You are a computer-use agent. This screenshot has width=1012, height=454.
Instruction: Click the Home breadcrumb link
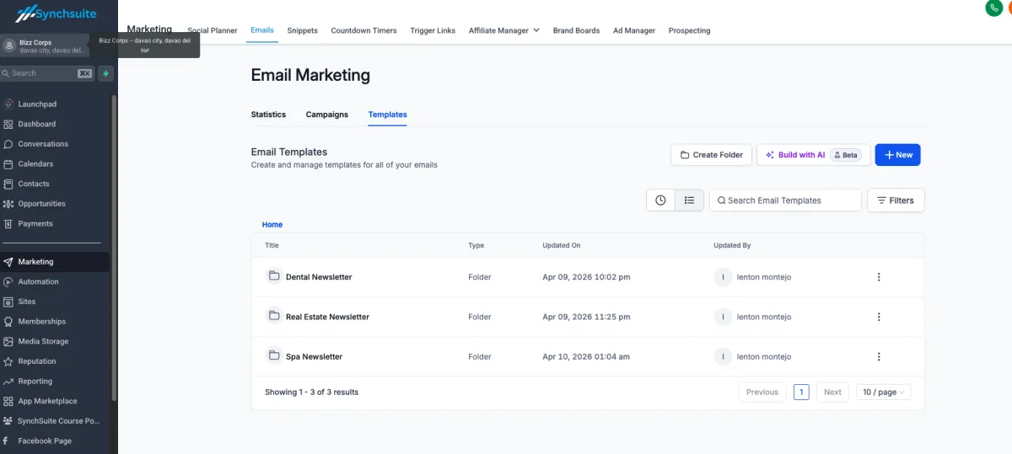272,225
